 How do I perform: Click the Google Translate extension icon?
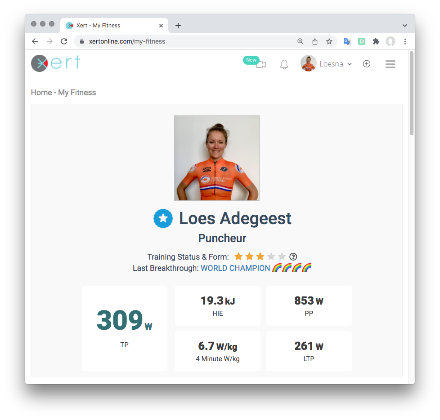coord(347,41)
